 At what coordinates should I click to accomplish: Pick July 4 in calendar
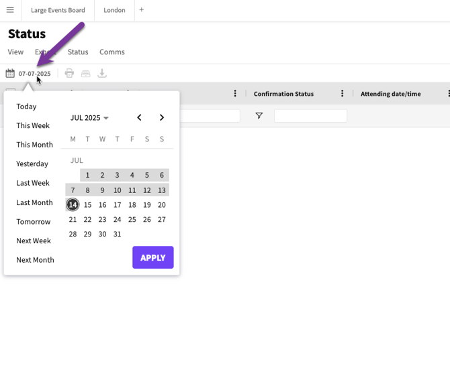coord(132,175)
